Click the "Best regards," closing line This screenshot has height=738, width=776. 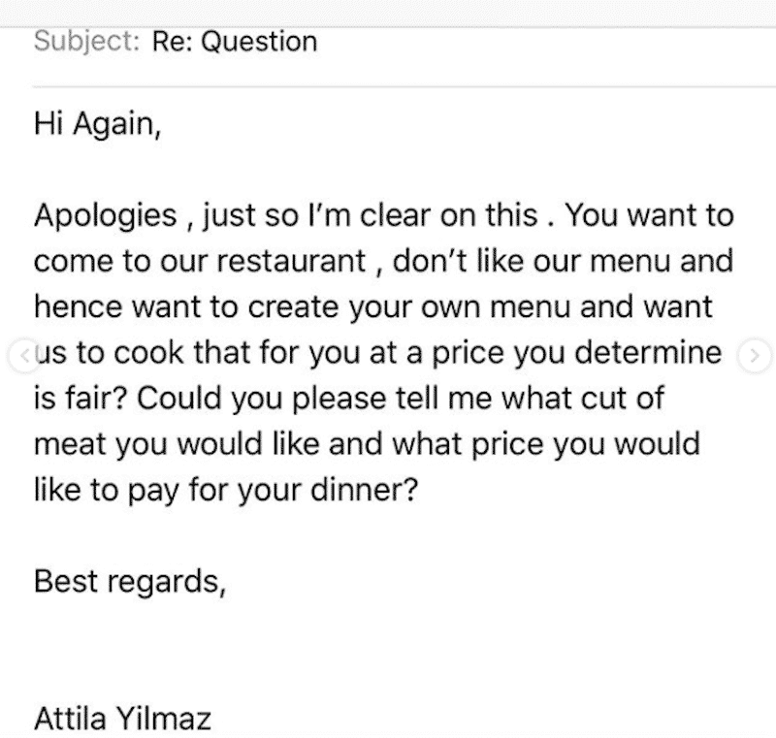click(130, 581)
